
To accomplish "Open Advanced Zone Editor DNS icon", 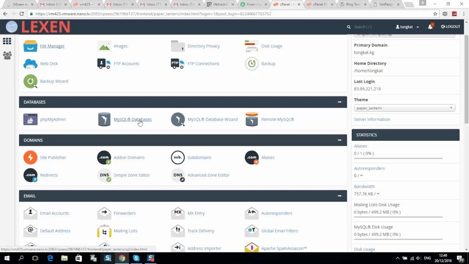I will point(178,175).
